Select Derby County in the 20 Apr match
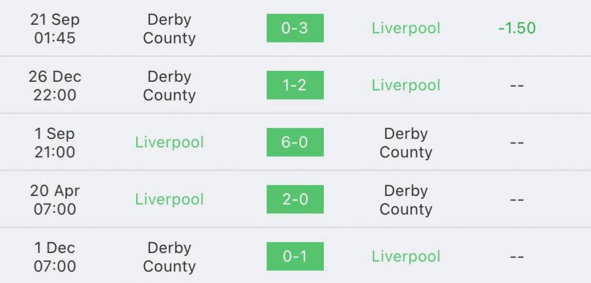Screen dimensions: 591x283 (406, 200)
